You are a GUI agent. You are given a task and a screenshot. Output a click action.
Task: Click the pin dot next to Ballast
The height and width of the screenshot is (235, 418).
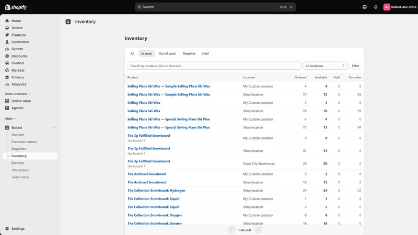tap(54, 128)
